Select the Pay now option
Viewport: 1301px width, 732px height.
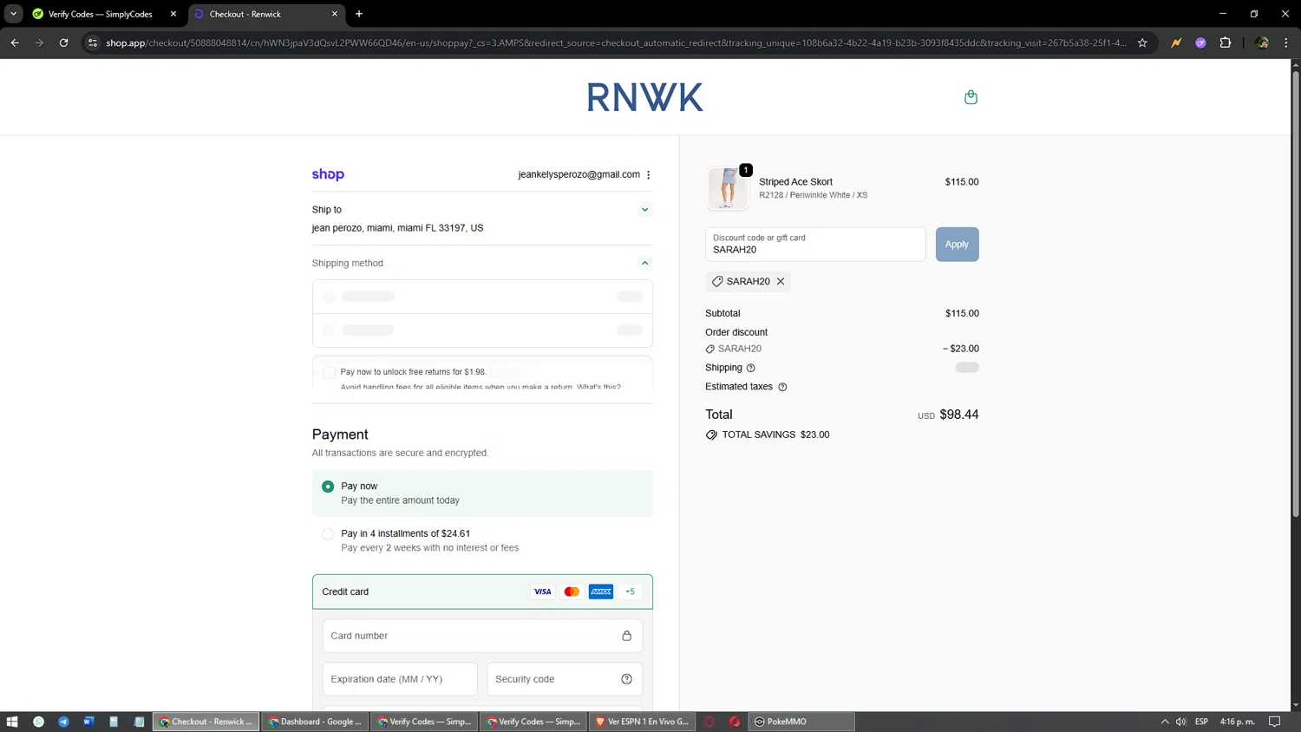(328, 487)
